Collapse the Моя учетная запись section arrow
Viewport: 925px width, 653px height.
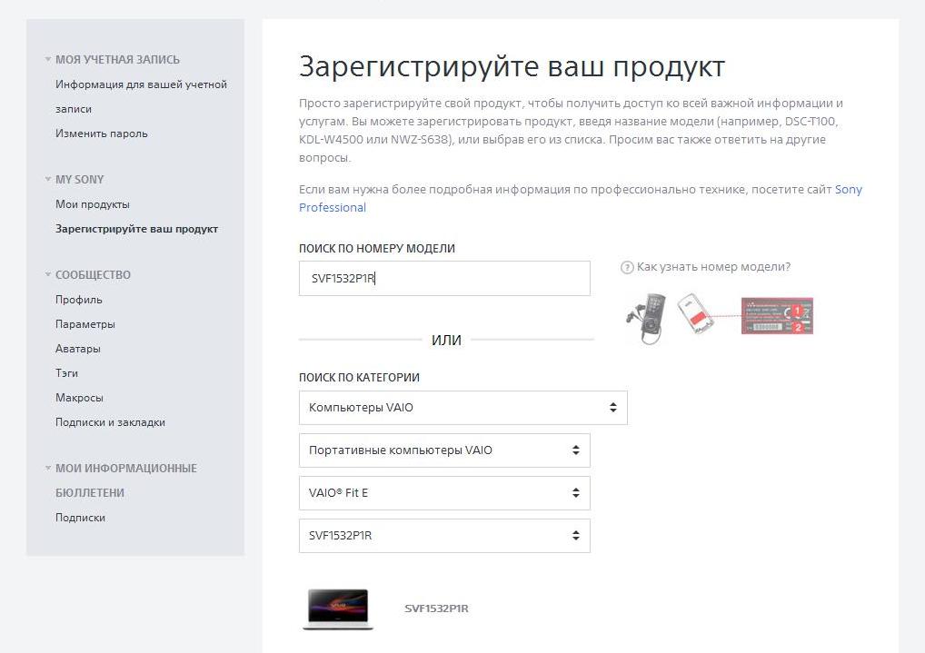click(x=48, y=60)
